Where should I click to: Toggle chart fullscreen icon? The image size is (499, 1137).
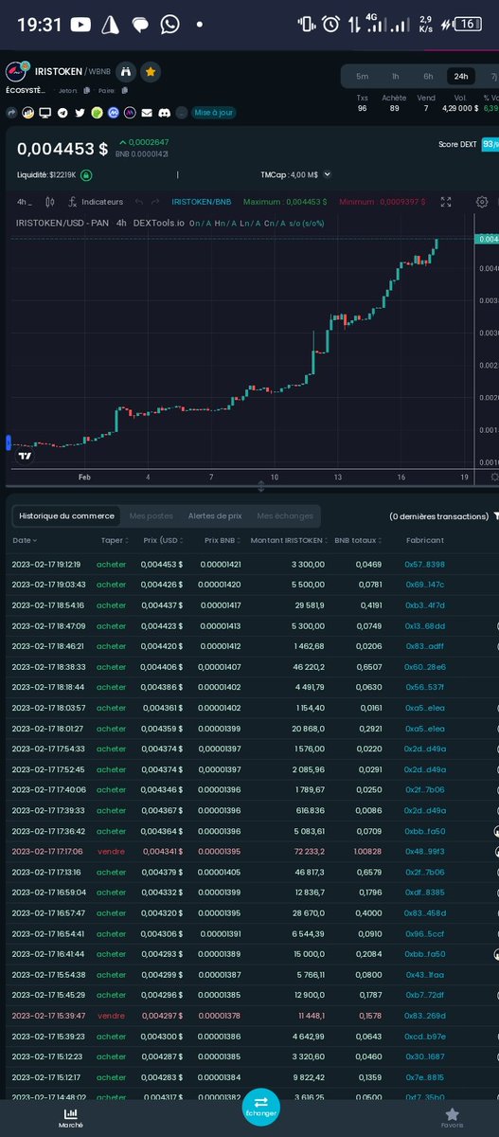[447, 202]
